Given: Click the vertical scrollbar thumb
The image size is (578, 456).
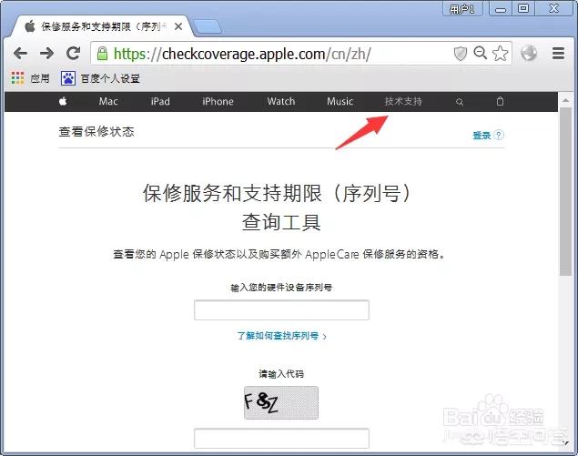Looking at the screenshot, I should (565, 191).
